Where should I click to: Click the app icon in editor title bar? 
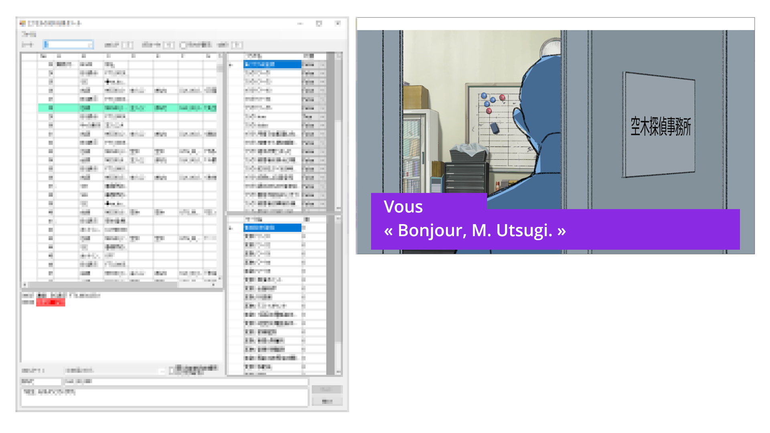(x=23, y=23)
